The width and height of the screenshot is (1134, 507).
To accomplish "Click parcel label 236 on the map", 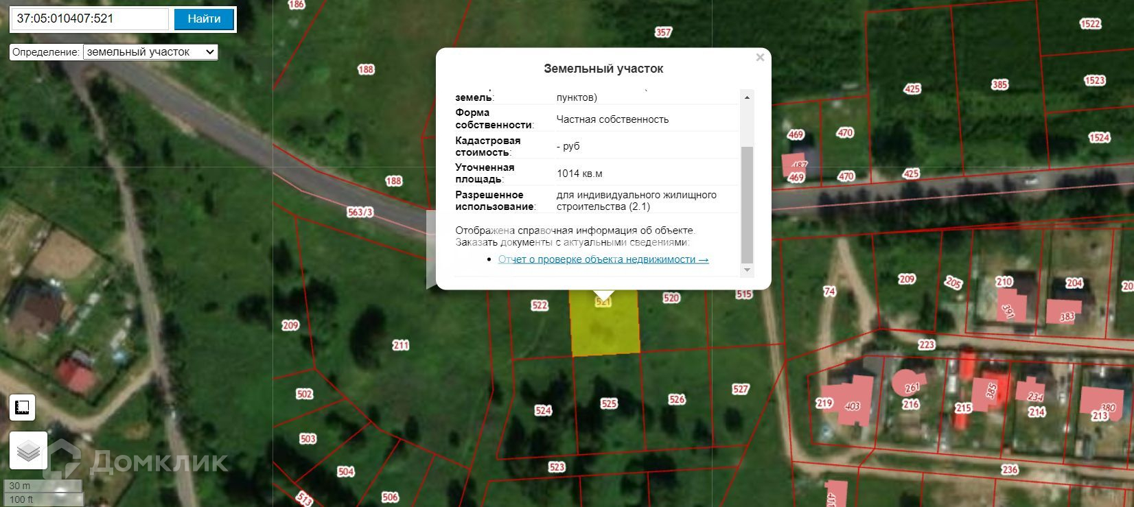I will click(x=1010, y=469).
